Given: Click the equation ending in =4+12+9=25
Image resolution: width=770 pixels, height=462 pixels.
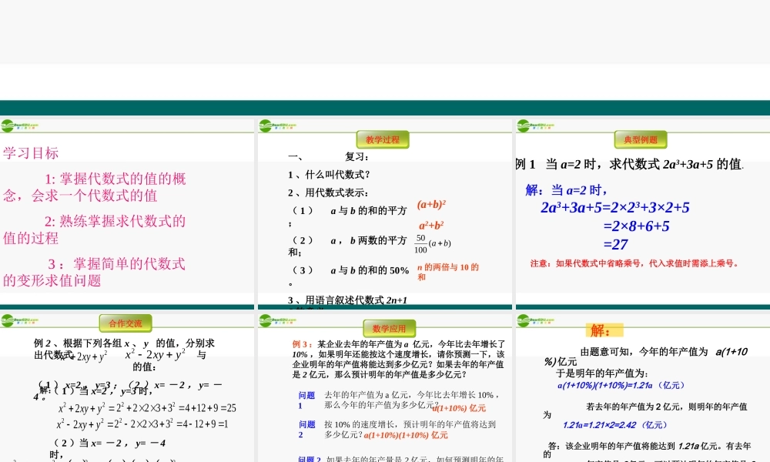Looking at the screenshot, I should point(147,408).
